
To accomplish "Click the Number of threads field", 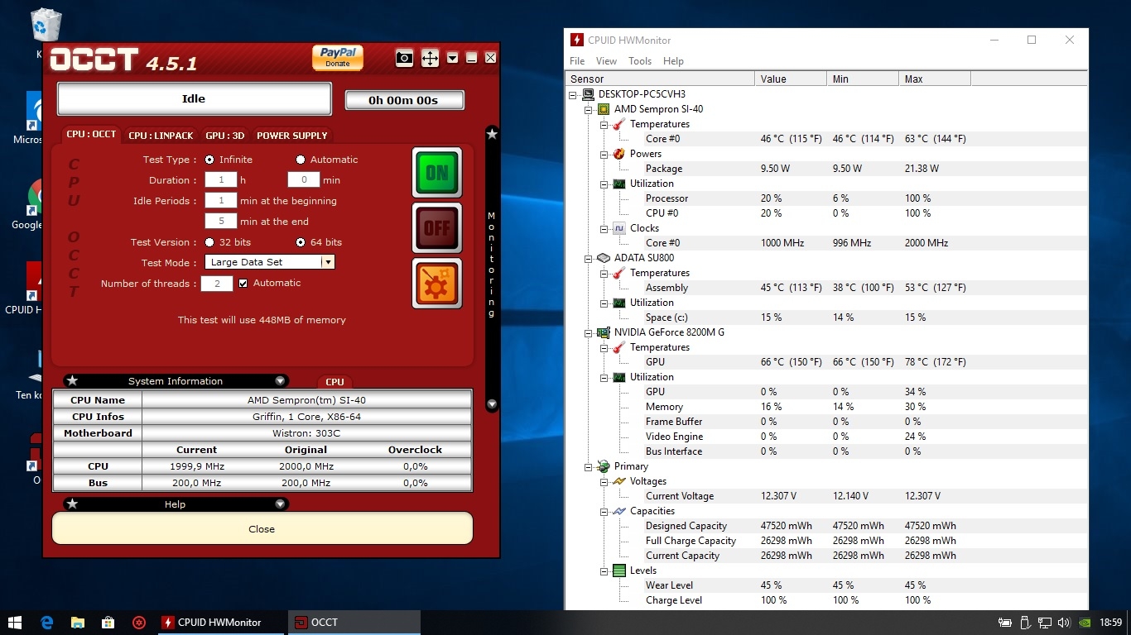I will 217,284.
